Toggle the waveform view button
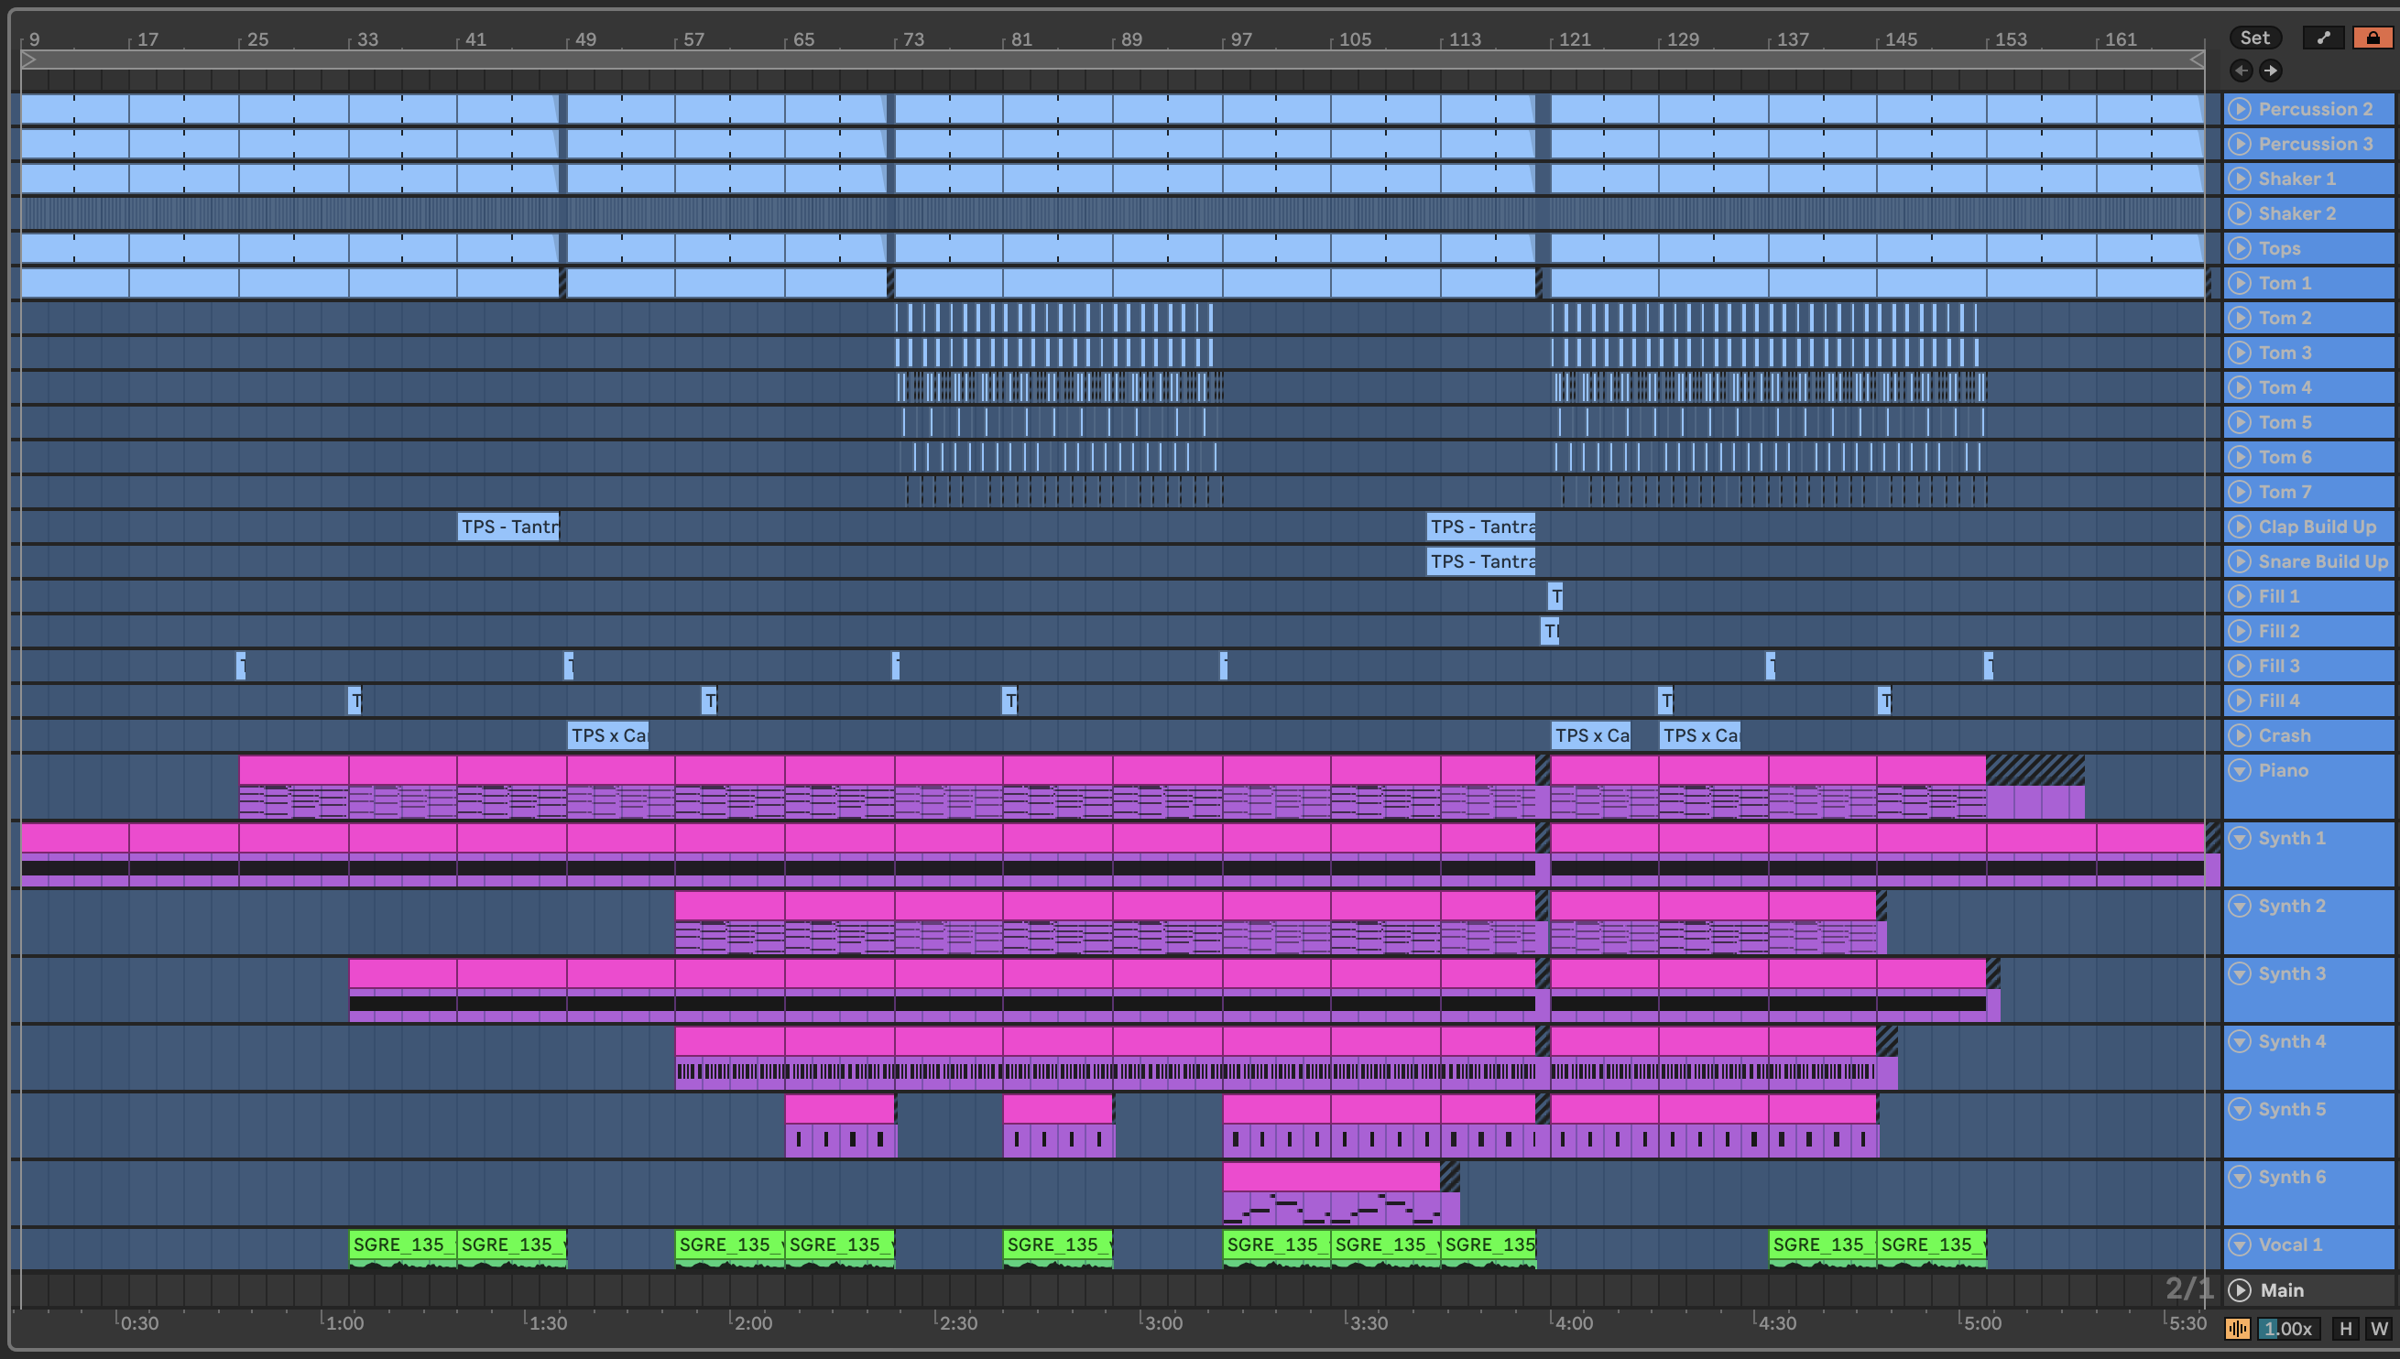The image size is (2400, 1359). coord(2238,1328)
